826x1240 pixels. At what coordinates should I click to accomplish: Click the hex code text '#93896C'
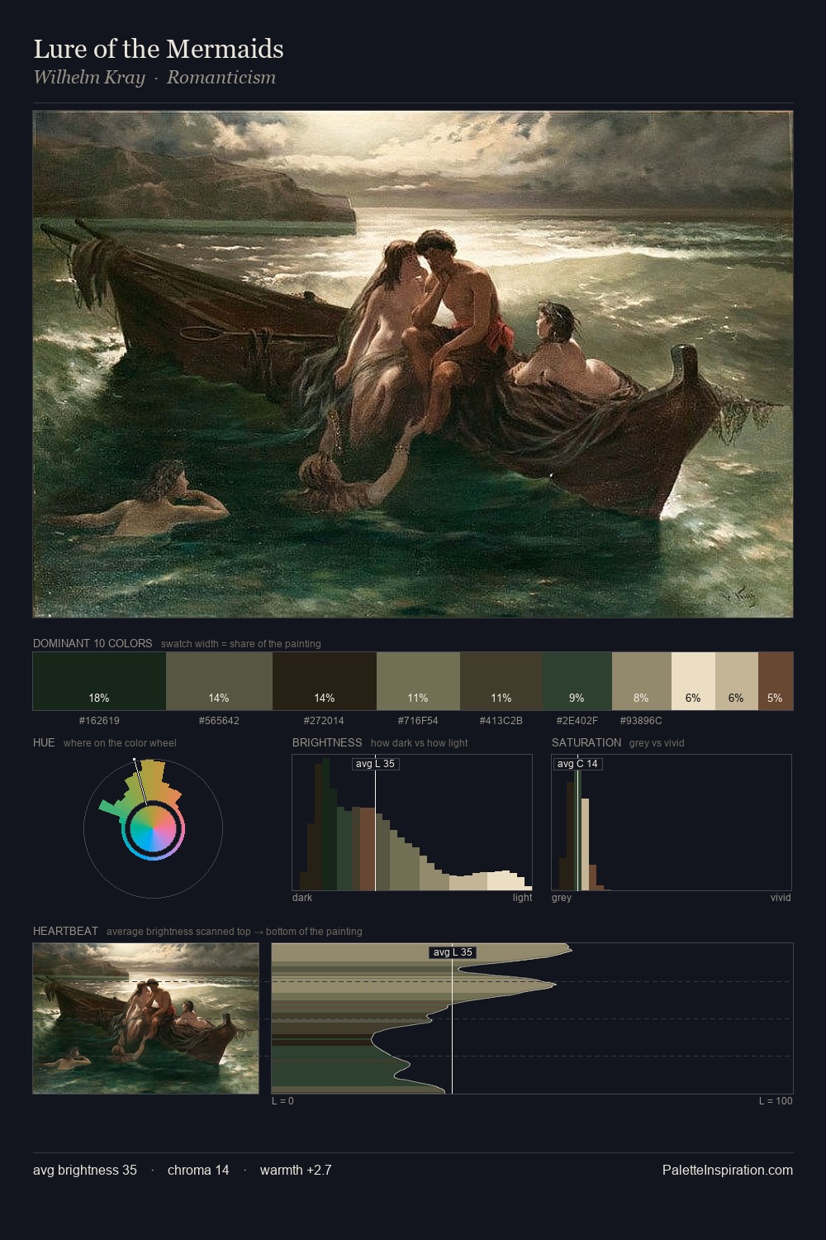pyautogui.click(x=641, y=721)
